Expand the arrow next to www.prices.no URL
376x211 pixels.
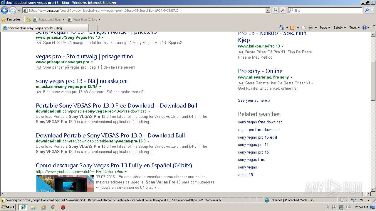tap(103, 38)
